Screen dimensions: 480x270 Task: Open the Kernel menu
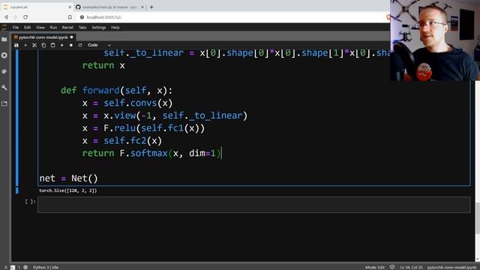tap(67, 28)
